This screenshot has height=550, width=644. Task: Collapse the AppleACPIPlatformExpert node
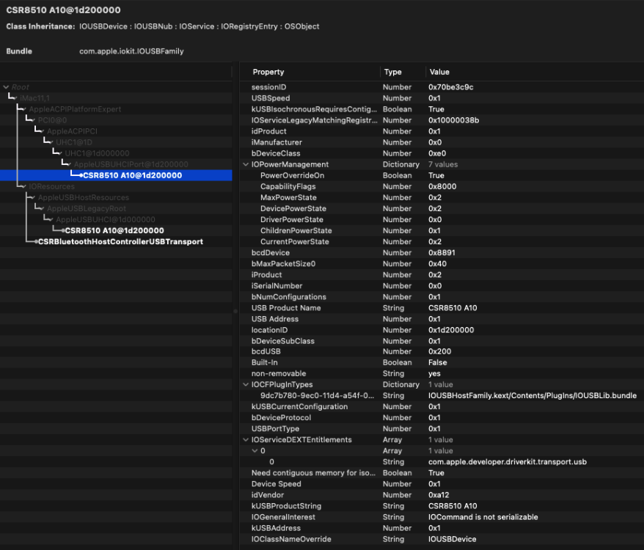(x=24, y=109)
